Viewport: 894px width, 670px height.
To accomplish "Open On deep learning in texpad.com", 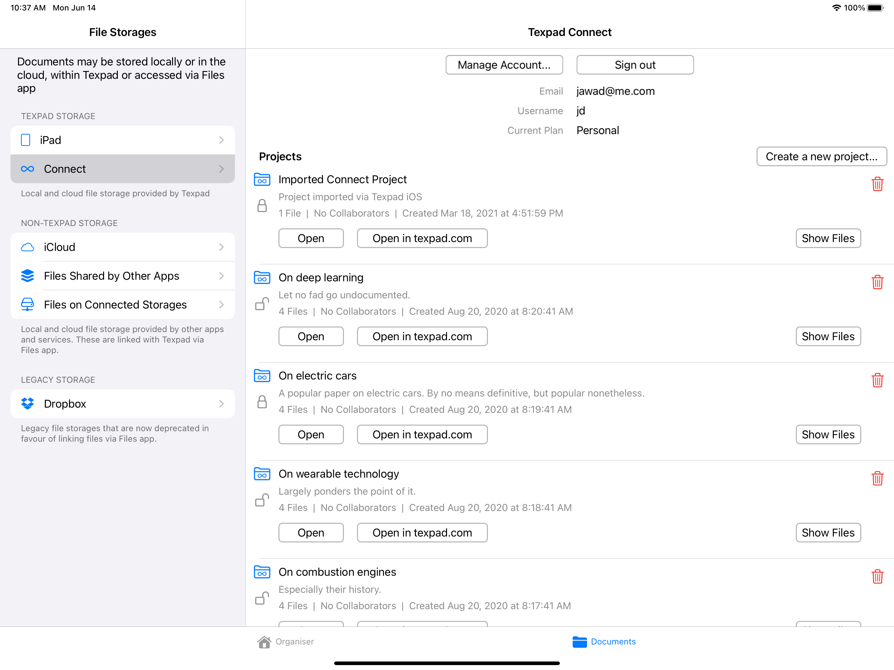I will coord(422,337).
